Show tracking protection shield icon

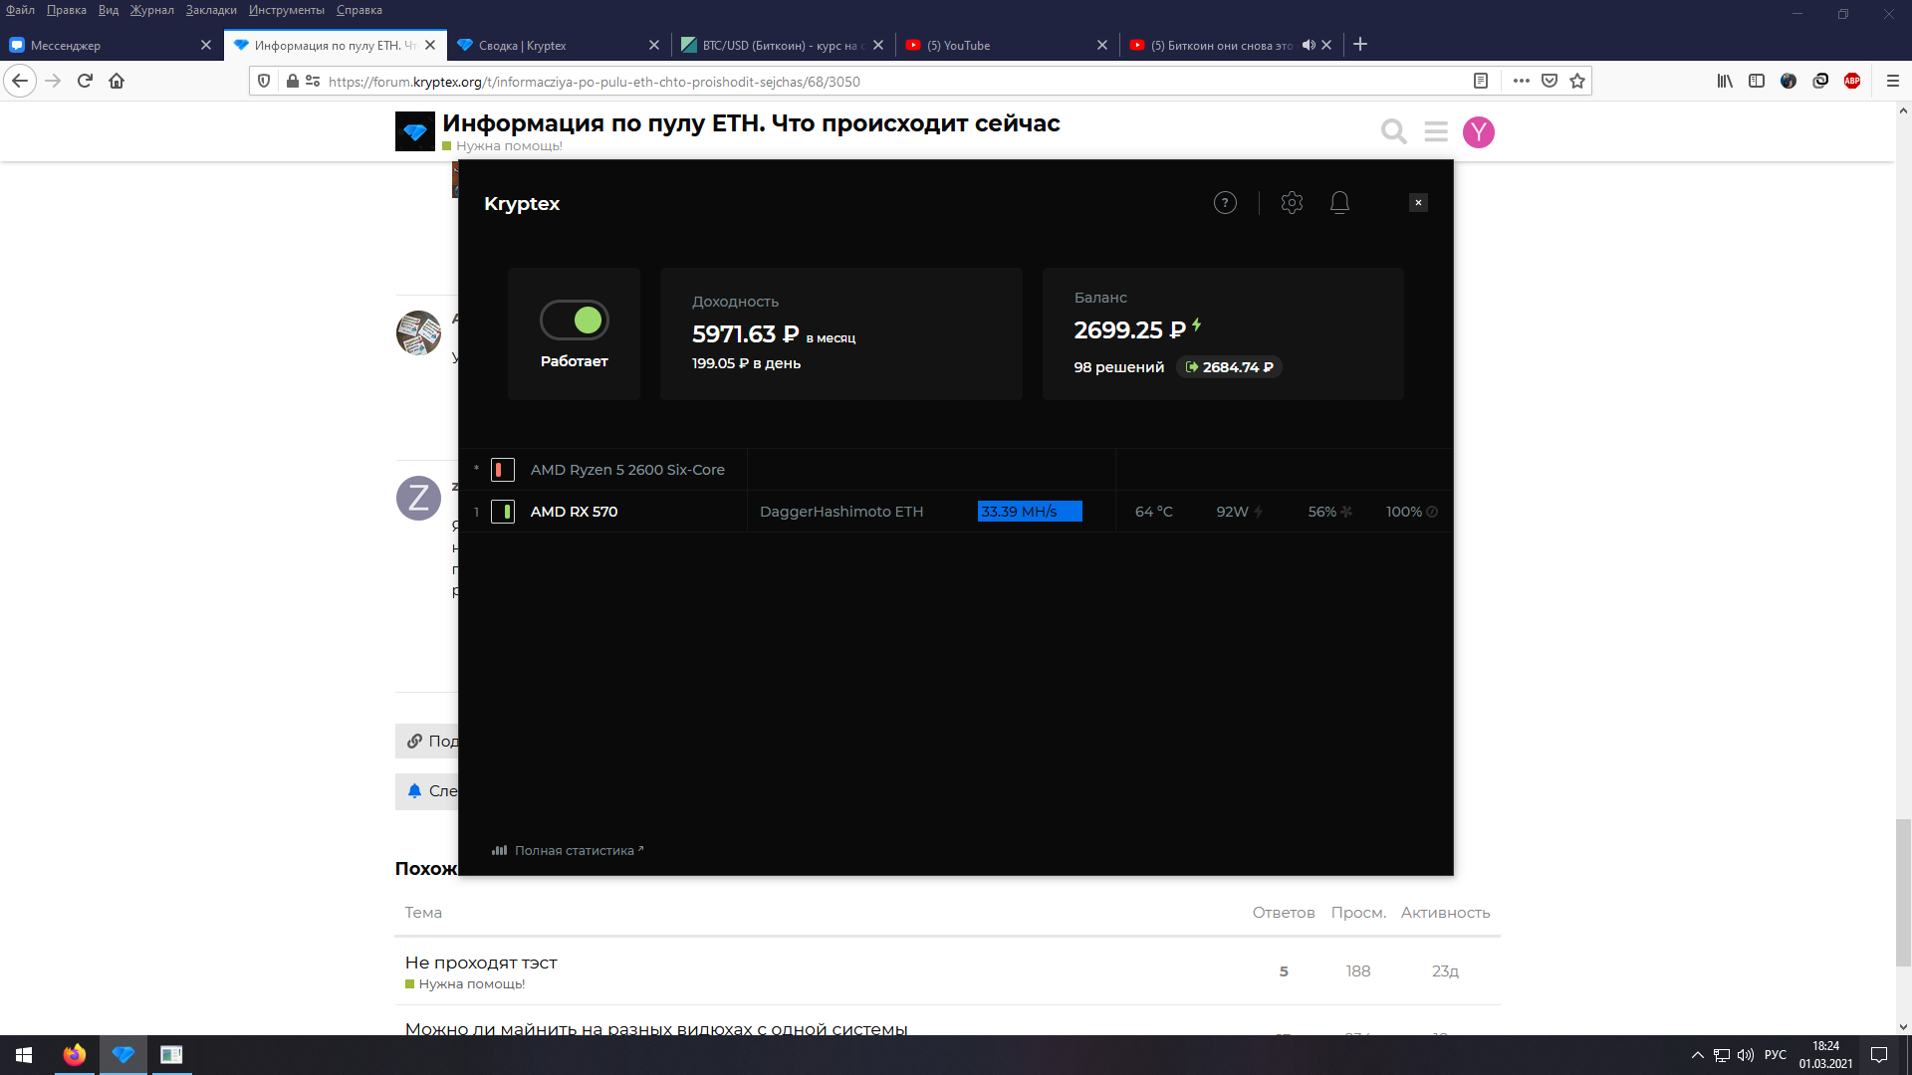pyautogui.click(x=264, y=82)
